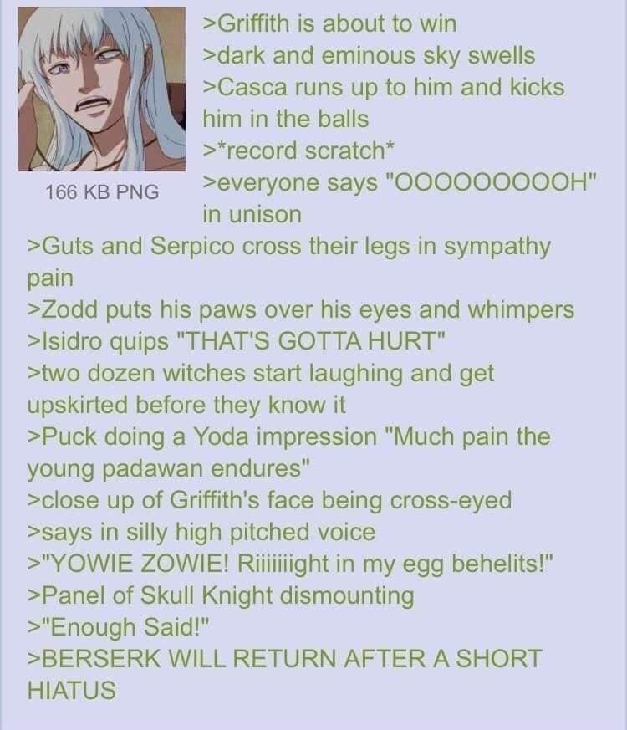The height and width of the screenshot is (730, 627).
Task: Click the "*record scratch*" greentext line
Action: 298,151
